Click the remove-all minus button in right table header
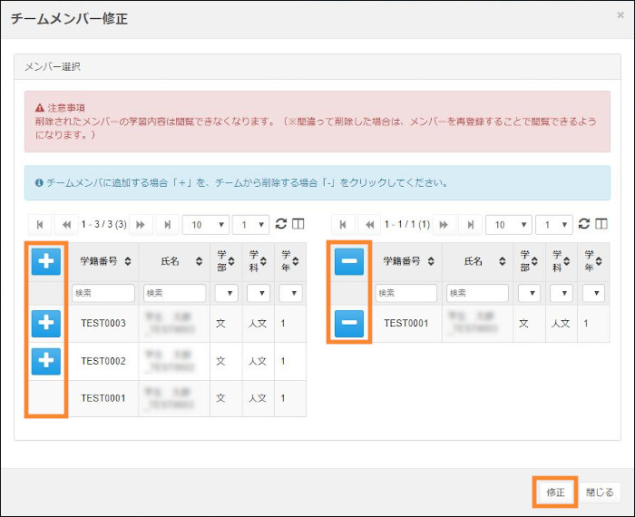 coord(349,261)
